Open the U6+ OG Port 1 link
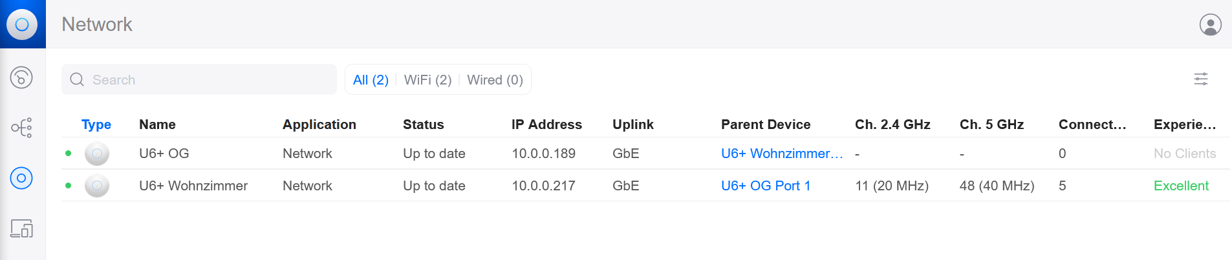1232x260 pixels. (766, 186)
